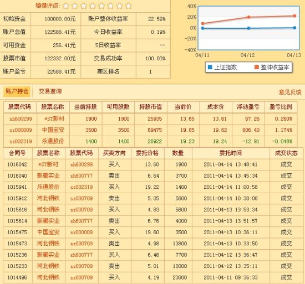
Task: Switch to the 账户持仓 tab
Action: tap(17, 91)
